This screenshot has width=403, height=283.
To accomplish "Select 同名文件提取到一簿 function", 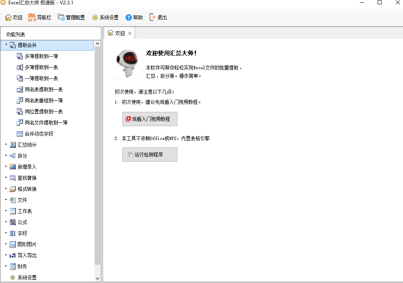I will pos(44,122).
